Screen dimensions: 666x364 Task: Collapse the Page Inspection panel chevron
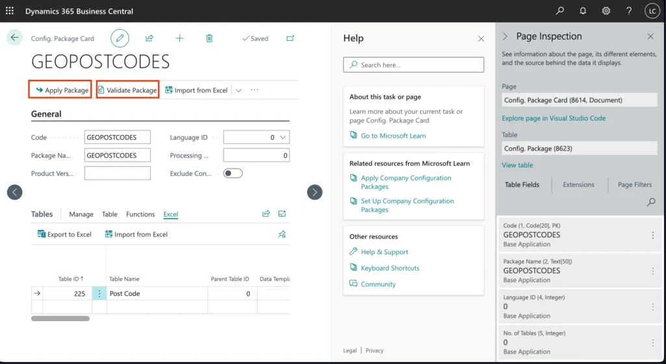[x=505, y=37]
